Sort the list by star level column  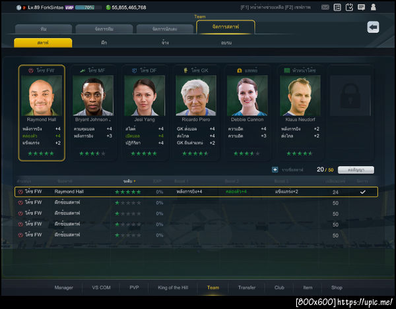click(x=129, y=181)
